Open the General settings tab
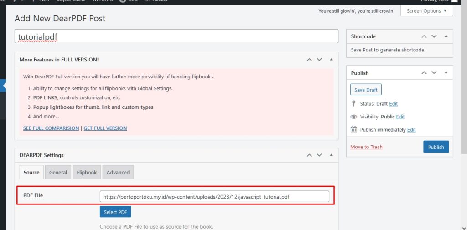Screen dimensions: 467x230 (x=58, y=172)
